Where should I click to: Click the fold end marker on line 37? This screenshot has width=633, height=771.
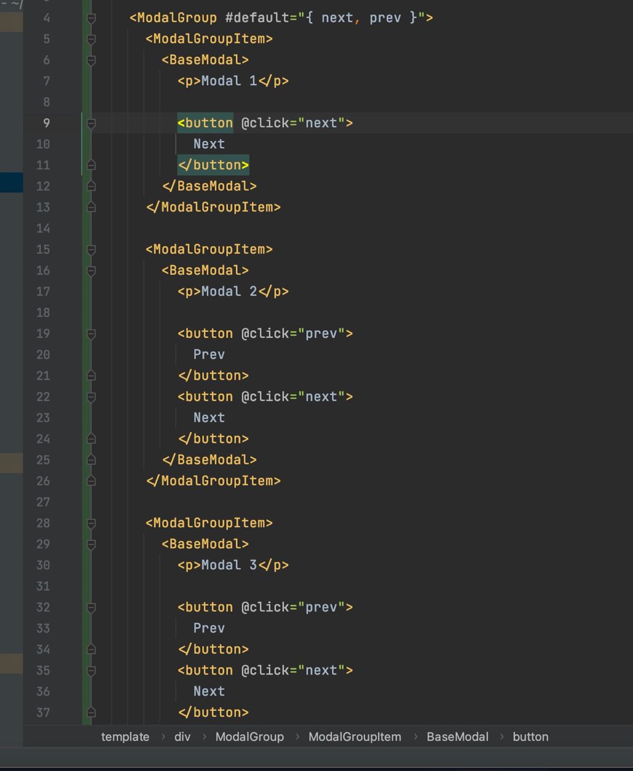point(91,712)
